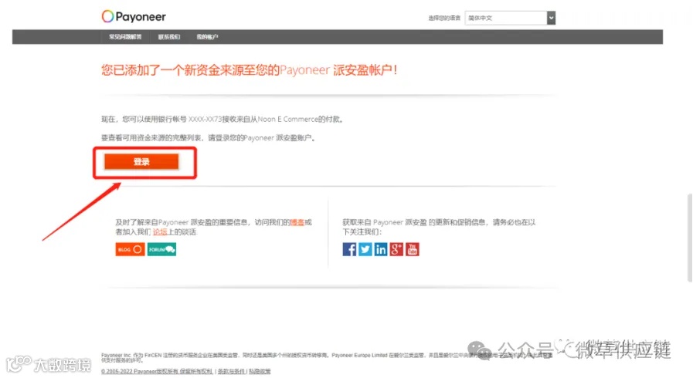The height and width of the screenshot is (378, 693).
Task: Open the 条款与条件 footer link
Action: [231, 371]
